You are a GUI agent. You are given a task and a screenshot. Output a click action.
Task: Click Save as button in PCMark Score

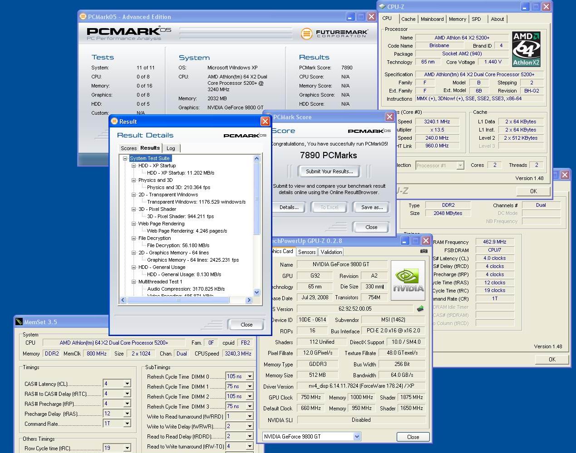pos(372,207)
